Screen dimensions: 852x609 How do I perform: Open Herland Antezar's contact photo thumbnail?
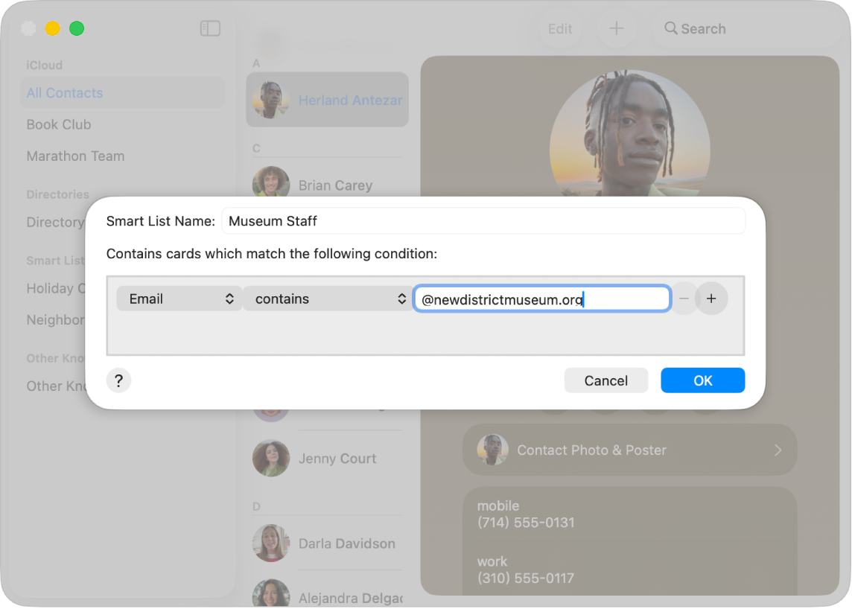click(270, 99)
